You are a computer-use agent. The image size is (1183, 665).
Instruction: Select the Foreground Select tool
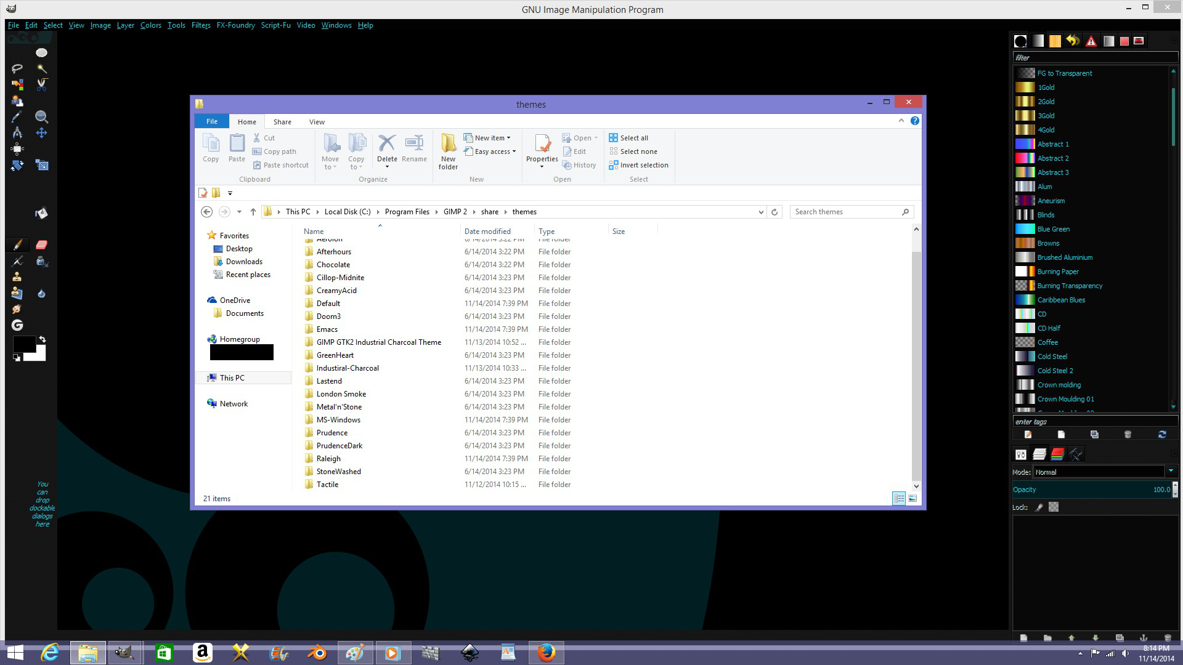17,100
